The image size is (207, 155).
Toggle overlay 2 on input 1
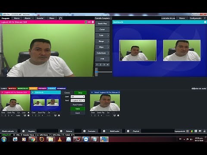[5, 115]
